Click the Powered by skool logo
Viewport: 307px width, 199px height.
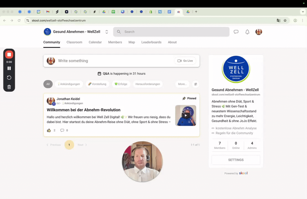243,173
